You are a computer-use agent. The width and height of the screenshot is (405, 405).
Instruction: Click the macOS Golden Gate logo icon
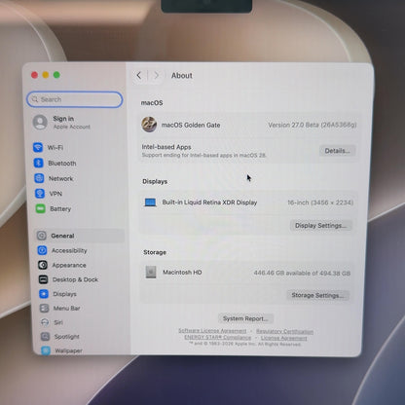149,125
